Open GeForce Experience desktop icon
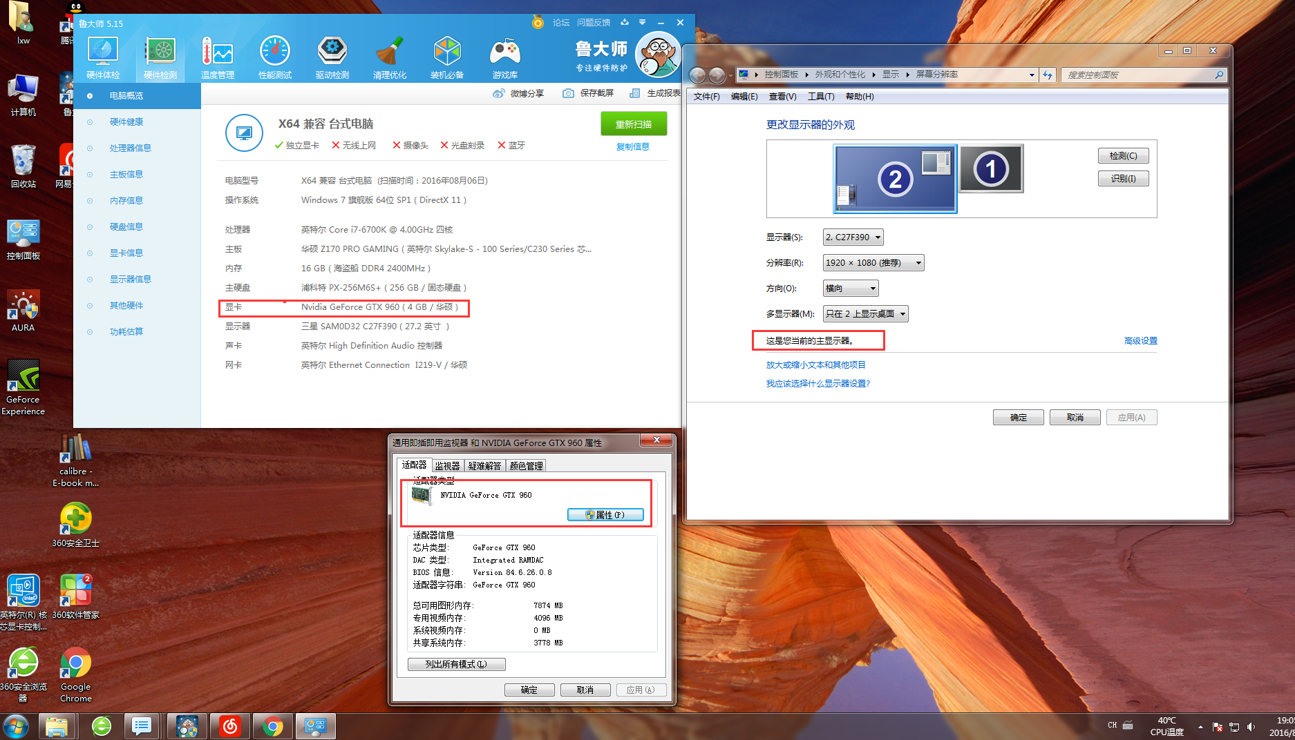Viewport: 1295px width, 740px height. click(23, 387)
